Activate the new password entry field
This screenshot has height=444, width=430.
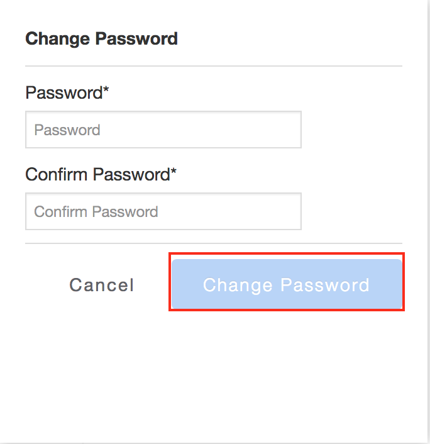tap(163, 130)
